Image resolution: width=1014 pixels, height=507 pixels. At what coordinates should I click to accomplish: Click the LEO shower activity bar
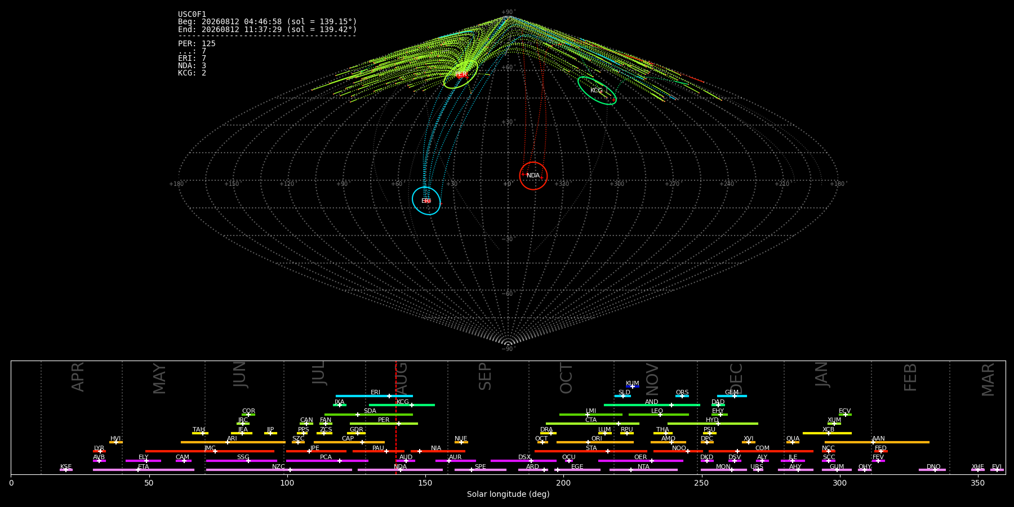click(x=659, y=415)
